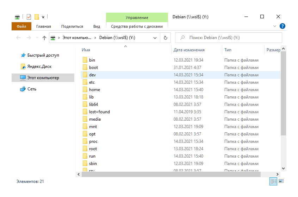Screen dimensions: 298x197
Task: Expand the ribbon with the chevron
Action: tap(275, 26)
